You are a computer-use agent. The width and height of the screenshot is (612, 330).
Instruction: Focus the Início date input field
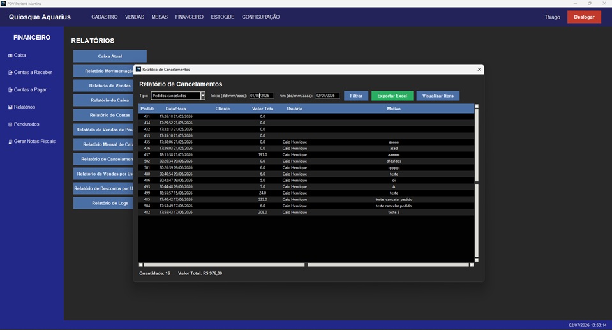pos(262,96)
